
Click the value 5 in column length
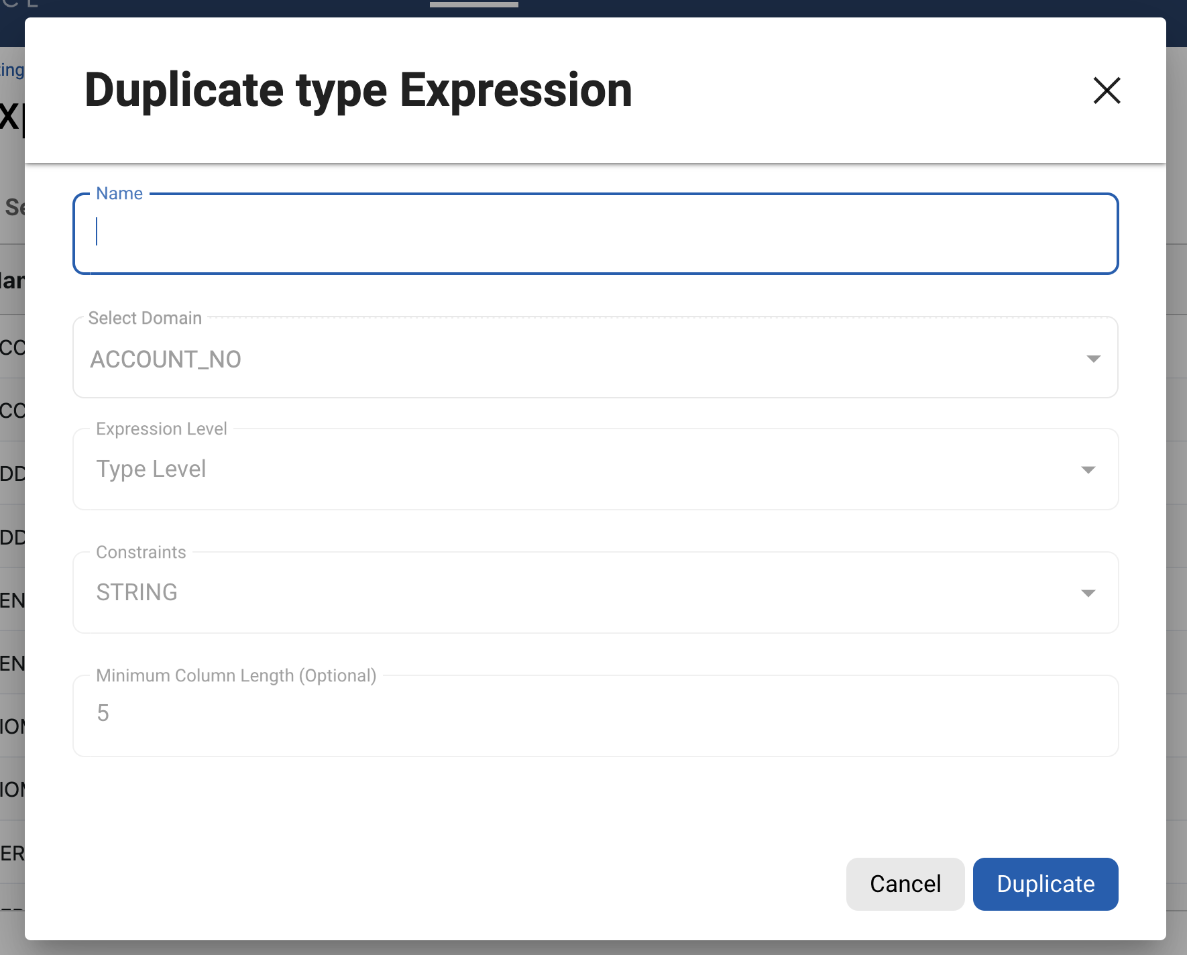[x=103, y=713]
